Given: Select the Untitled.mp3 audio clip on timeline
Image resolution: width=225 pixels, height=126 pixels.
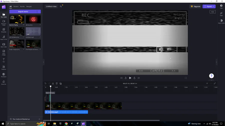Looking at the screenshot, I should (x=66, y=112).
